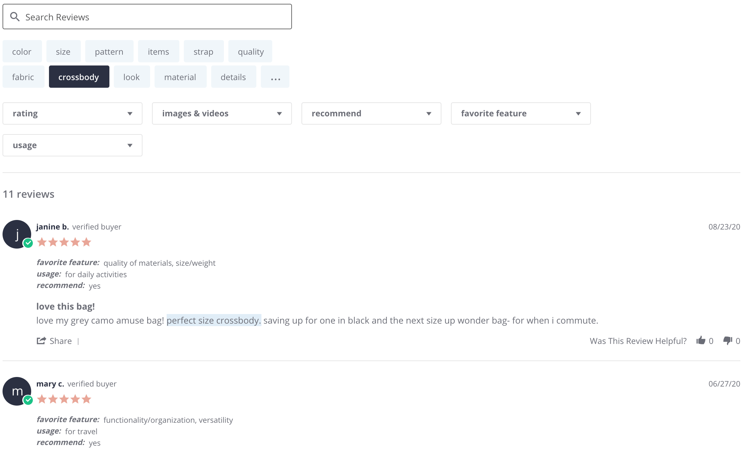Open the favorite feature dropdown

[521, 113]
